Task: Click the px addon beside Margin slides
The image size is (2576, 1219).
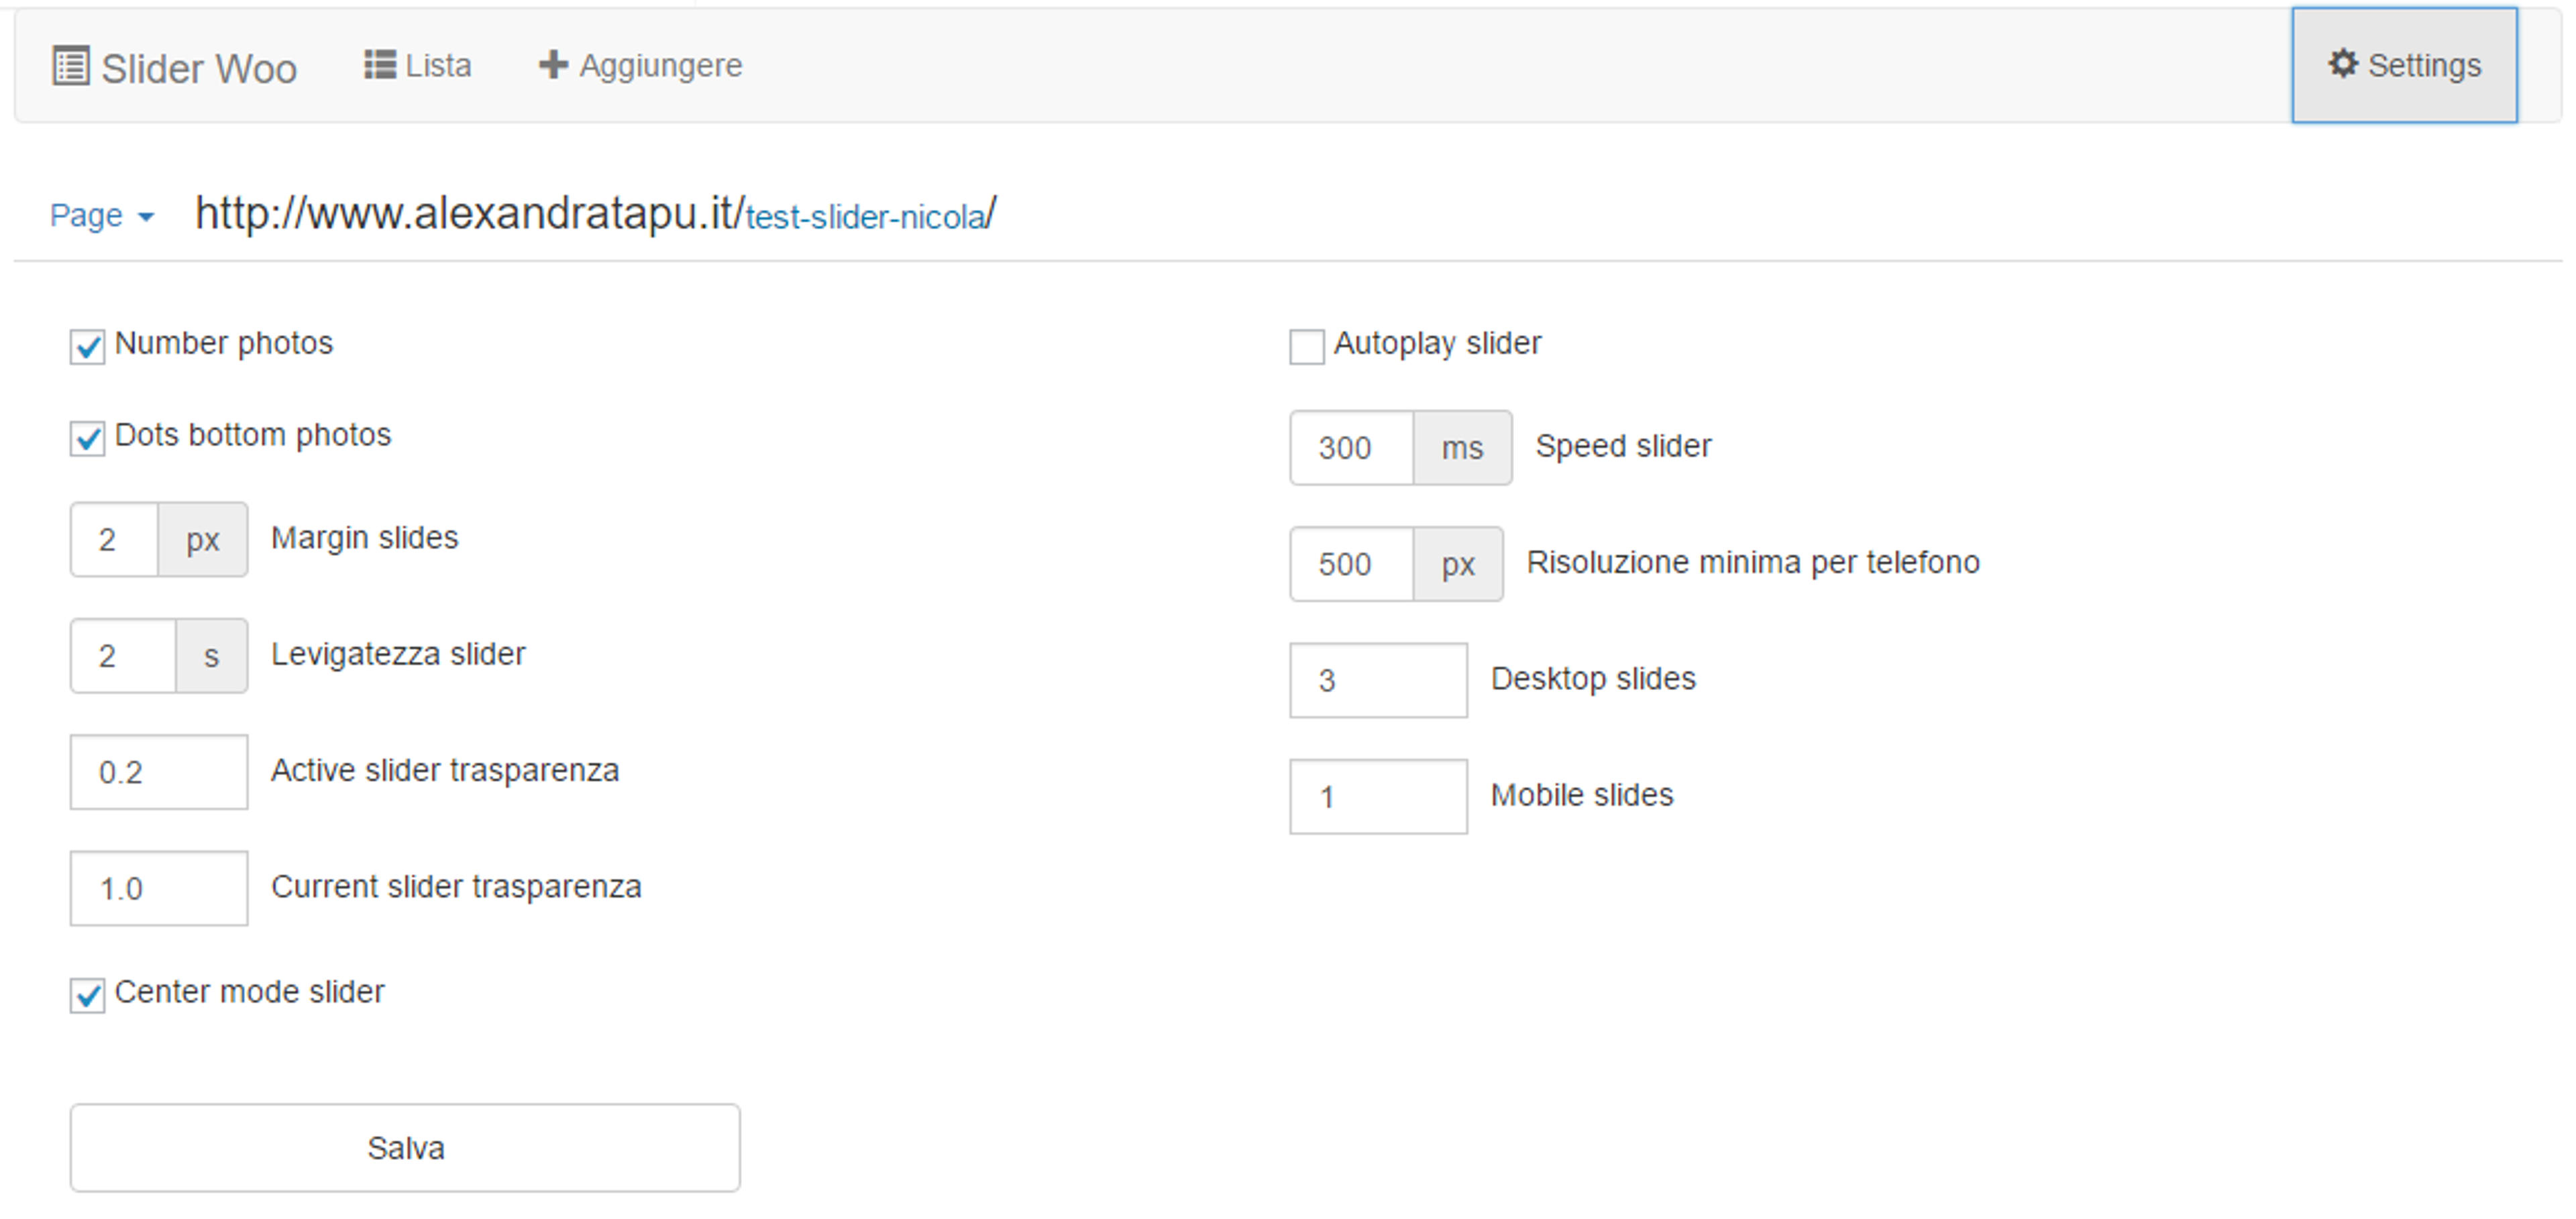Action: (x=202, y=540)
